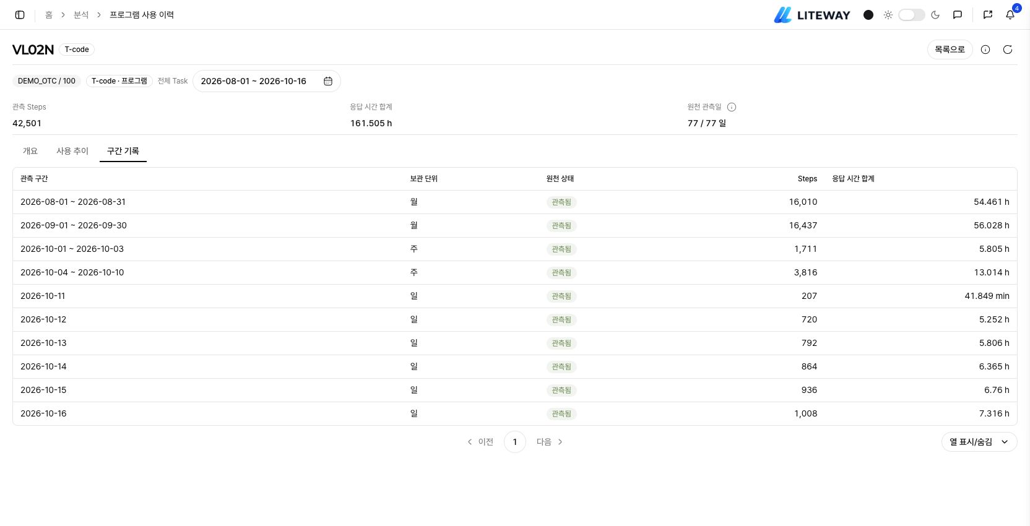Viewport: 1030px width, 526px height.
Task: Select row 2026-10-04 ~ 2026-10-10
Action: pos(515,273)
